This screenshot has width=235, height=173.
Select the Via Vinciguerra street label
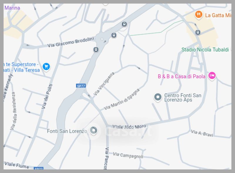(x=104, y=84)
